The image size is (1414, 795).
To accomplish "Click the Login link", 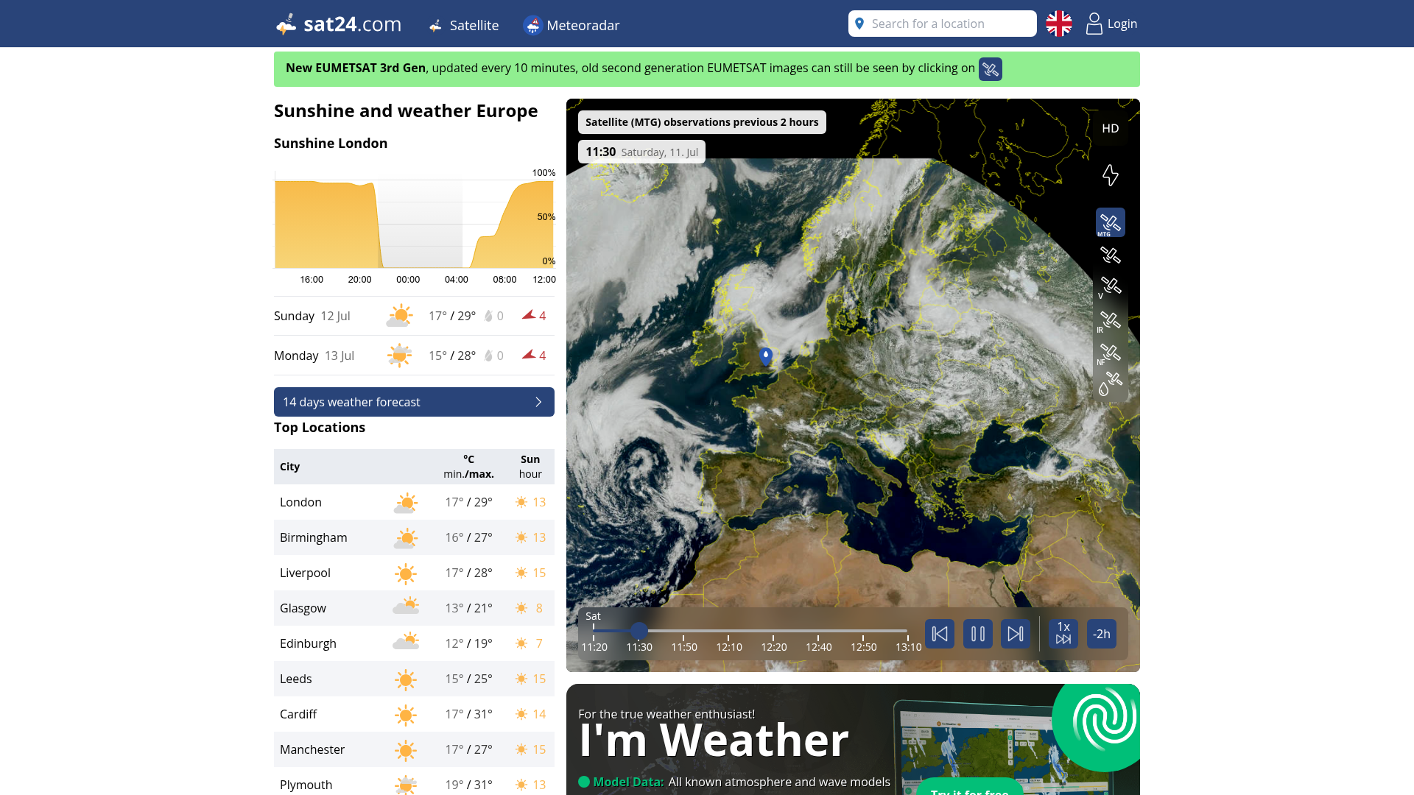I will coord(1112,24).
